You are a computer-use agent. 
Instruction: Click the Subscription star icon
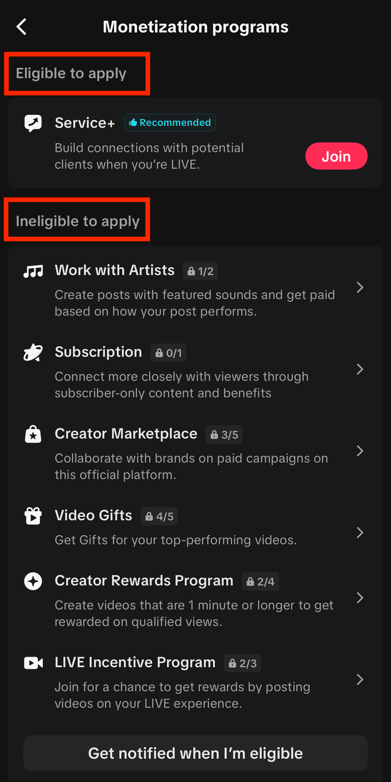click(x=33, y=353)
